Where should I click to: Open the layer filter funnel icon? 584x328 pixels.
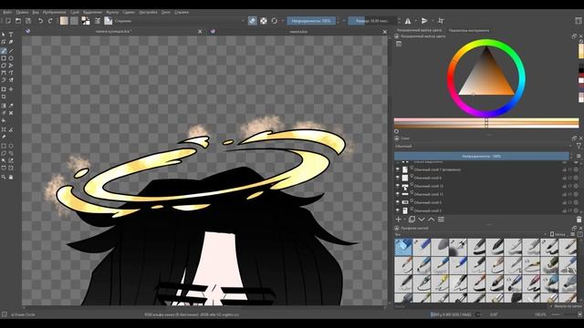pos(579,146)
